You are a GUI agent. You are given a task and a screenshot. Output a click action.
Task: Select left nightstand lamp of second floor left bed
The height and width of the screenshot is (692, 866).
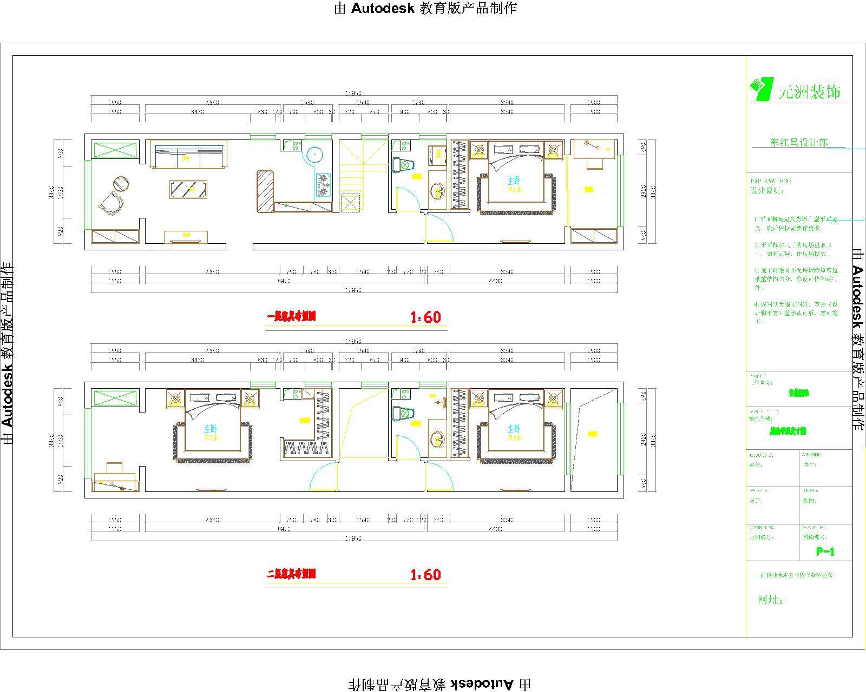(175, 399)
